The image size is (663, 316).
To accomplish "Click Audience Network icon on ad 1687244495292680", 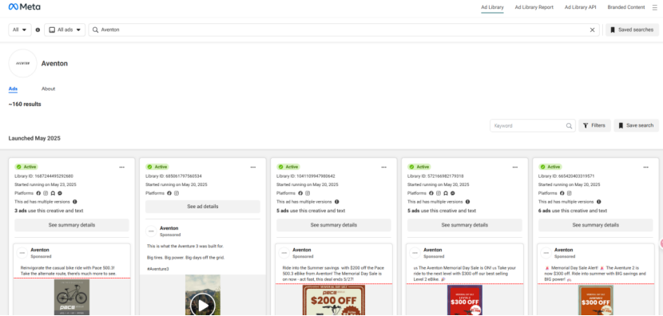I will tap(53, 193).
